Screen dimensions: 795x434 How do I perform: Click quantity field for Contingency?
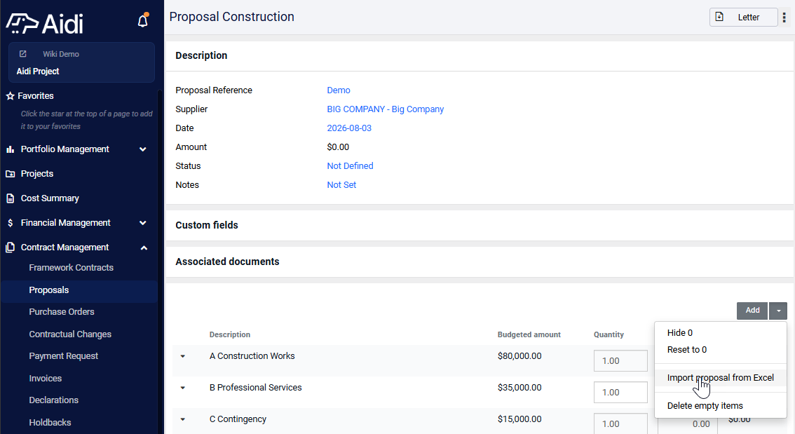tap(620, 424)
